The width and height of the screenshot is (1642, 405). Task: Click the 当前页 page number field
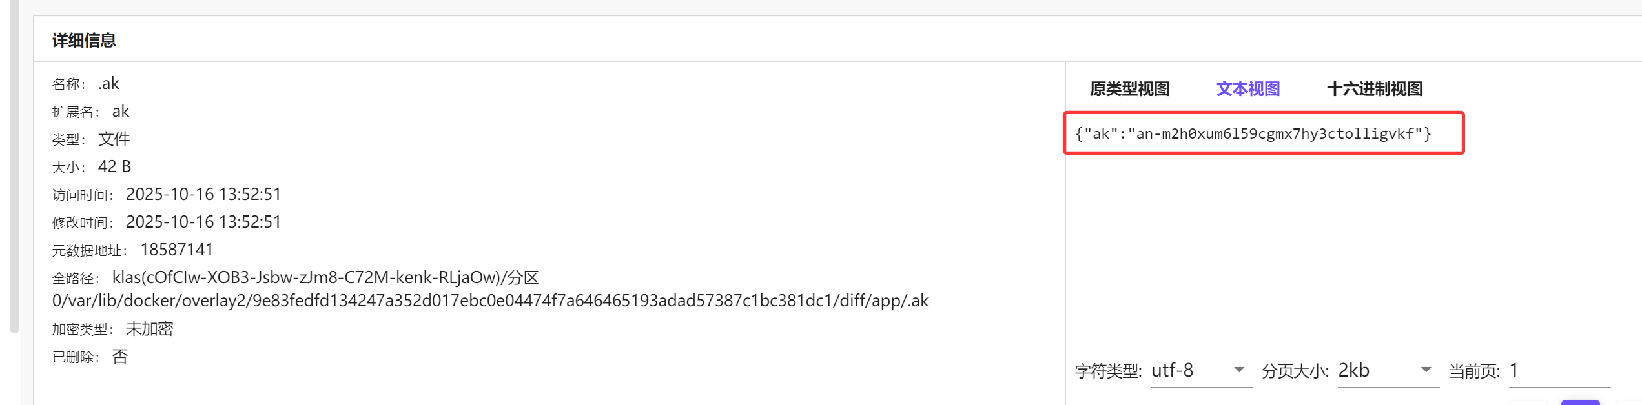click(1559, 371)
